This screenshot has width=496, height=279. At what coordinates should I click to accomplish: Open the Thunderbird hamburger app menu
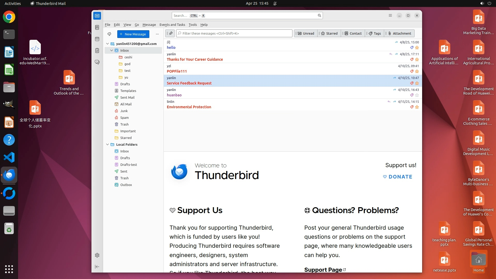pyautogui.click(x=390, y=16)
